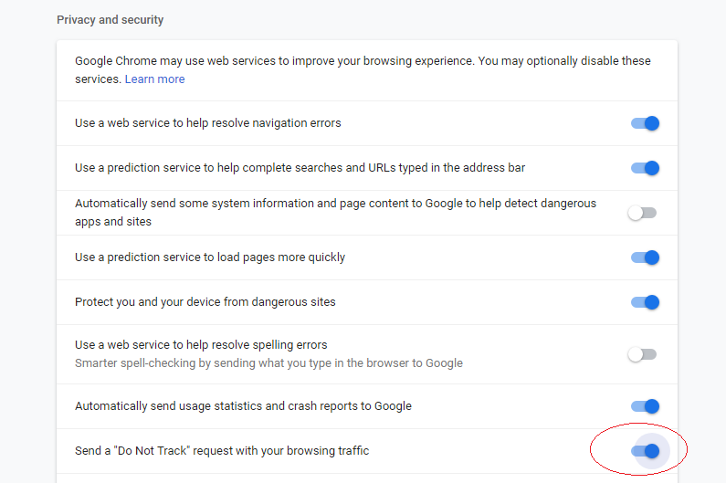Click "Automatically send usage statistics and crash reports" label
Screen dimensions: 726x483
coord(243,406)
